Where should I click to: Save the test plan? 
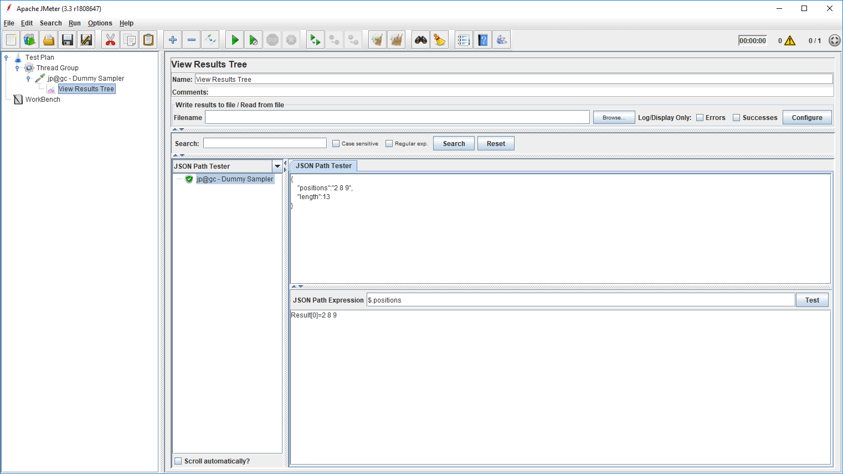(x=67, y=39)
